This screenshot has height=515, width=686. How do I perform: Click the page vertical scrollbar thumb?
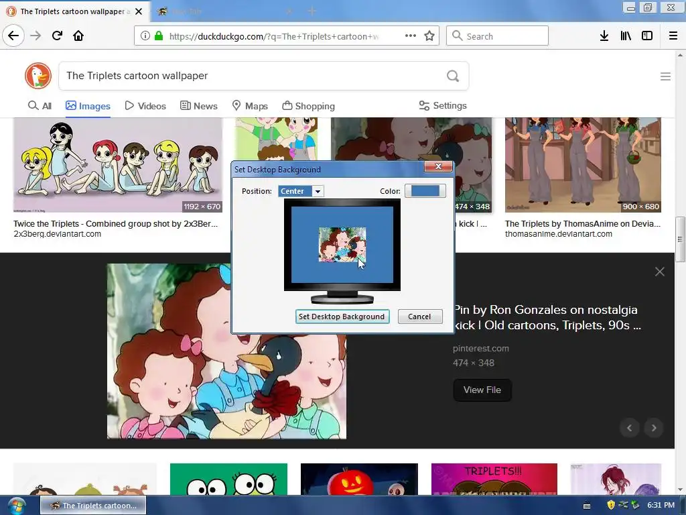[680, 239]
